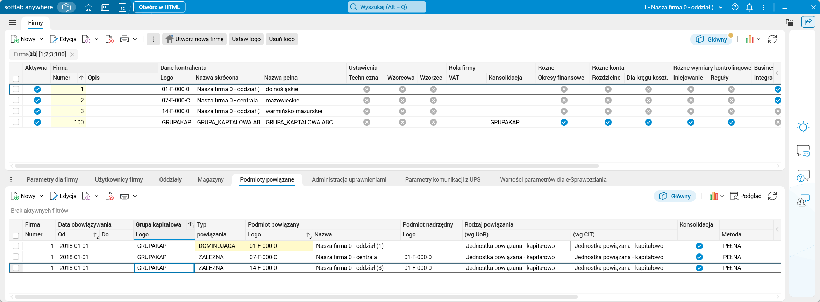Click the Ustaw logo button
Image resolution: width=820 pixels, height=302 pixels.
[246, 39]
